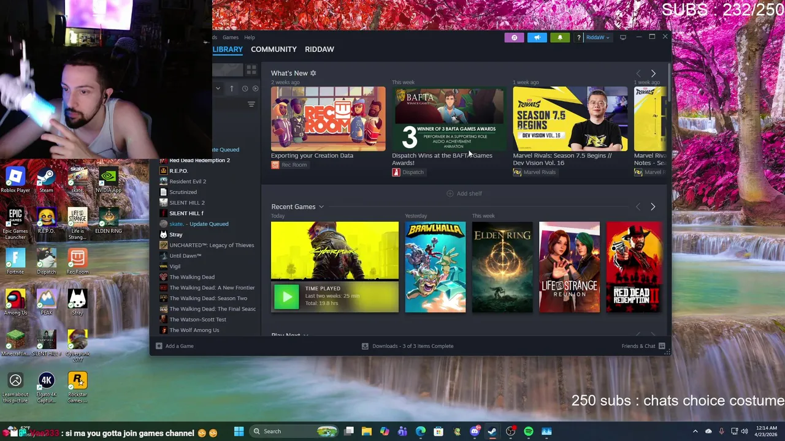
Task: Open advanced filter options icon
Action: pyautogui.click(x=251, y=105)
